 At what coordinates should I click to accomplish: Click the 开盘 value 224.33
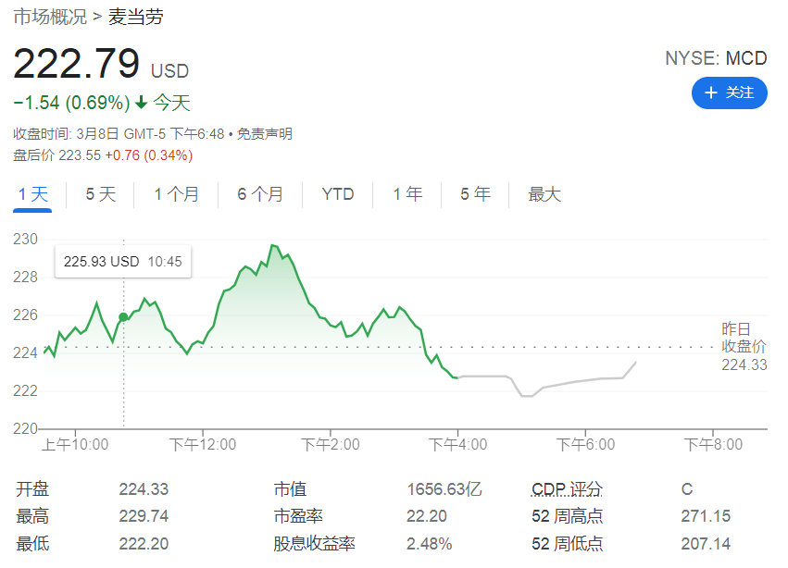144,489
